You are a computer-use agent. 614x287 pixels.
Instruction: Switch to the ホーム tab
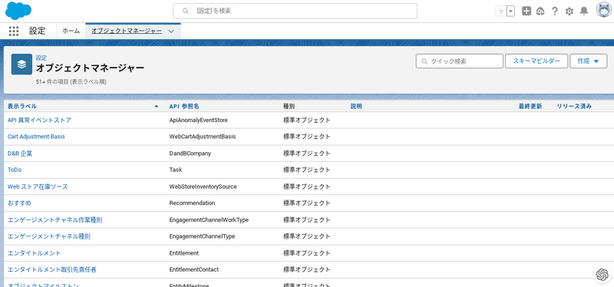tap(71, 31)
